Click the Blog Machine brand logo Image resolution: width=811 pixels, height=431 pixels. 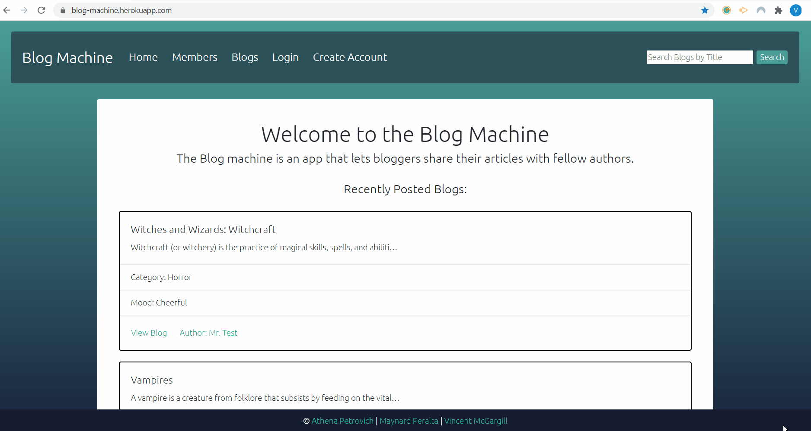coord(67,58)
